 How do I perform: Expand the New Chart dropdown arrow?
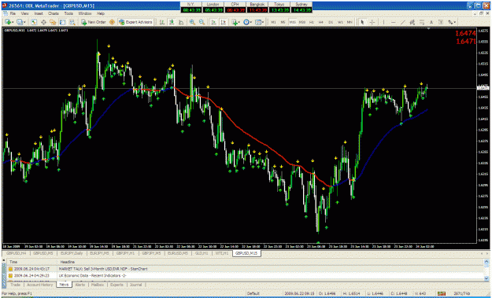(x=12, y=22)
